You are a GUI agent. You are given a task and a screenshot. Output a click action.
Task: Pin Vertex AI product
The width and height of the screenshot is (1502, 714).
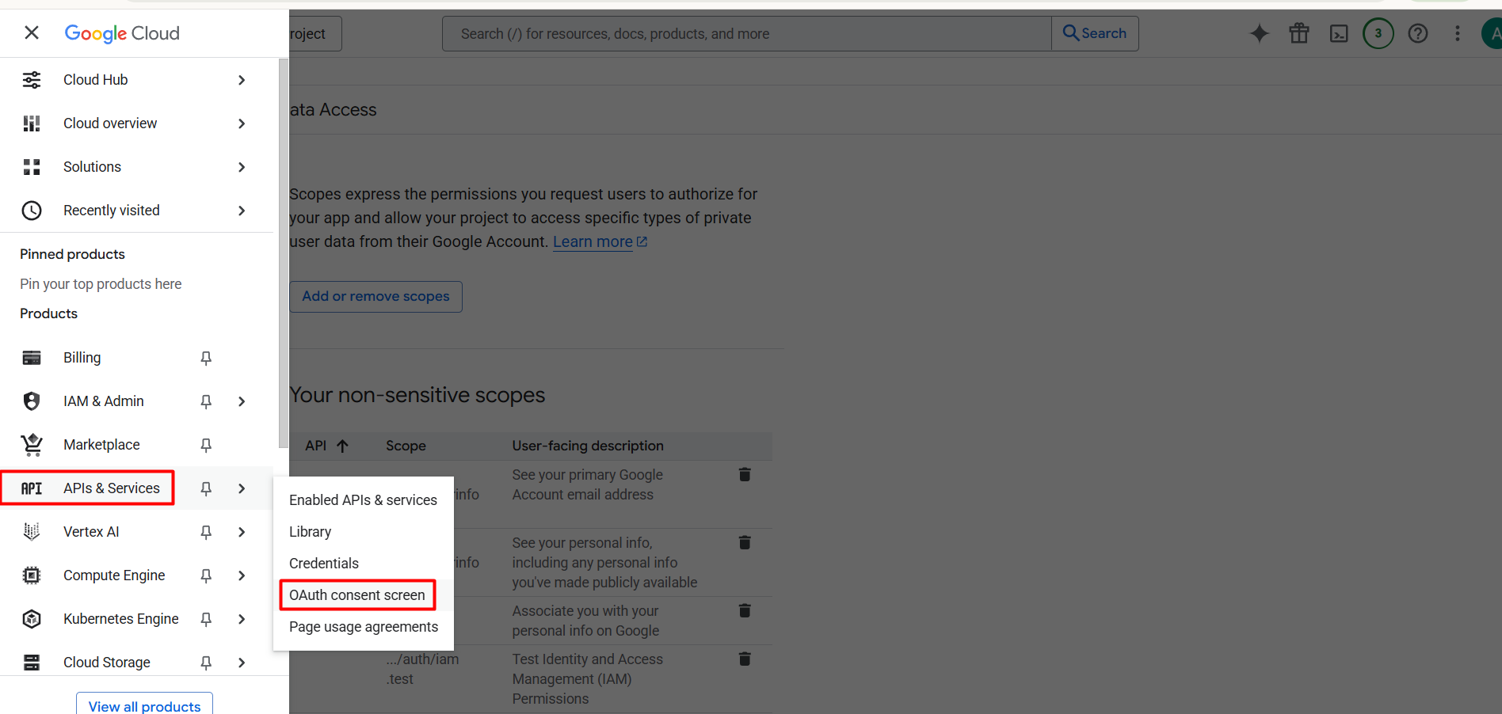pos(206,532)
